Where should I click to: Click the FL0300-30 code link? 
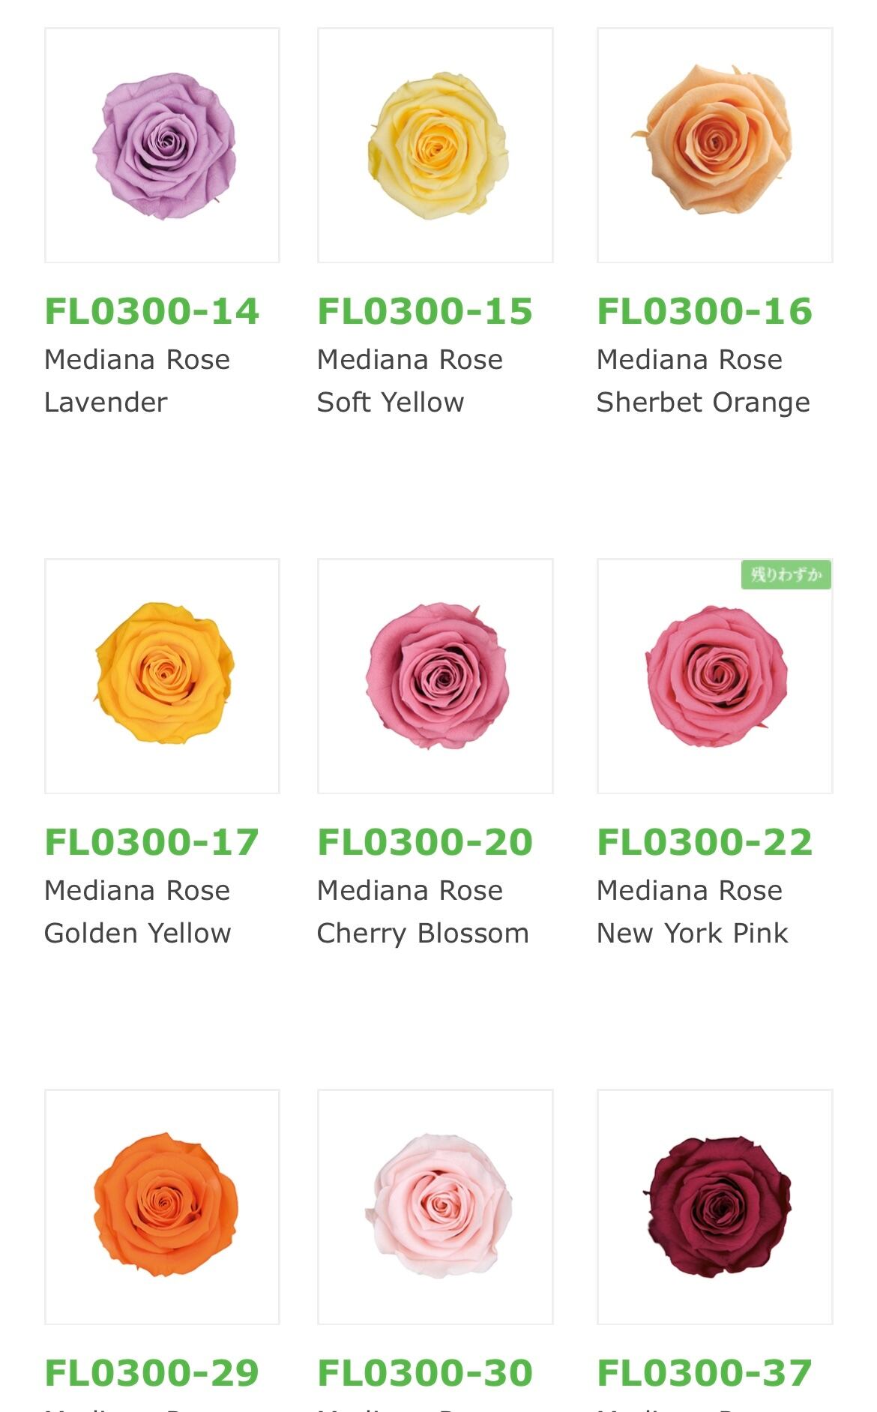point(425,1373)
